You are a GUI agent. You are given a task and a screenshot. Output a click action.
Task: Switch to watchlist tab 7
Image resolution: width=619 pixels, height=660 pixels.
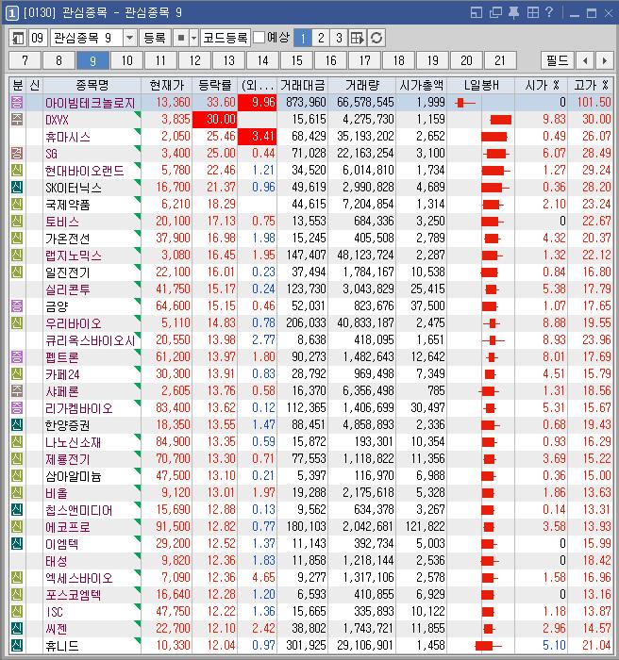click(25, 61)
